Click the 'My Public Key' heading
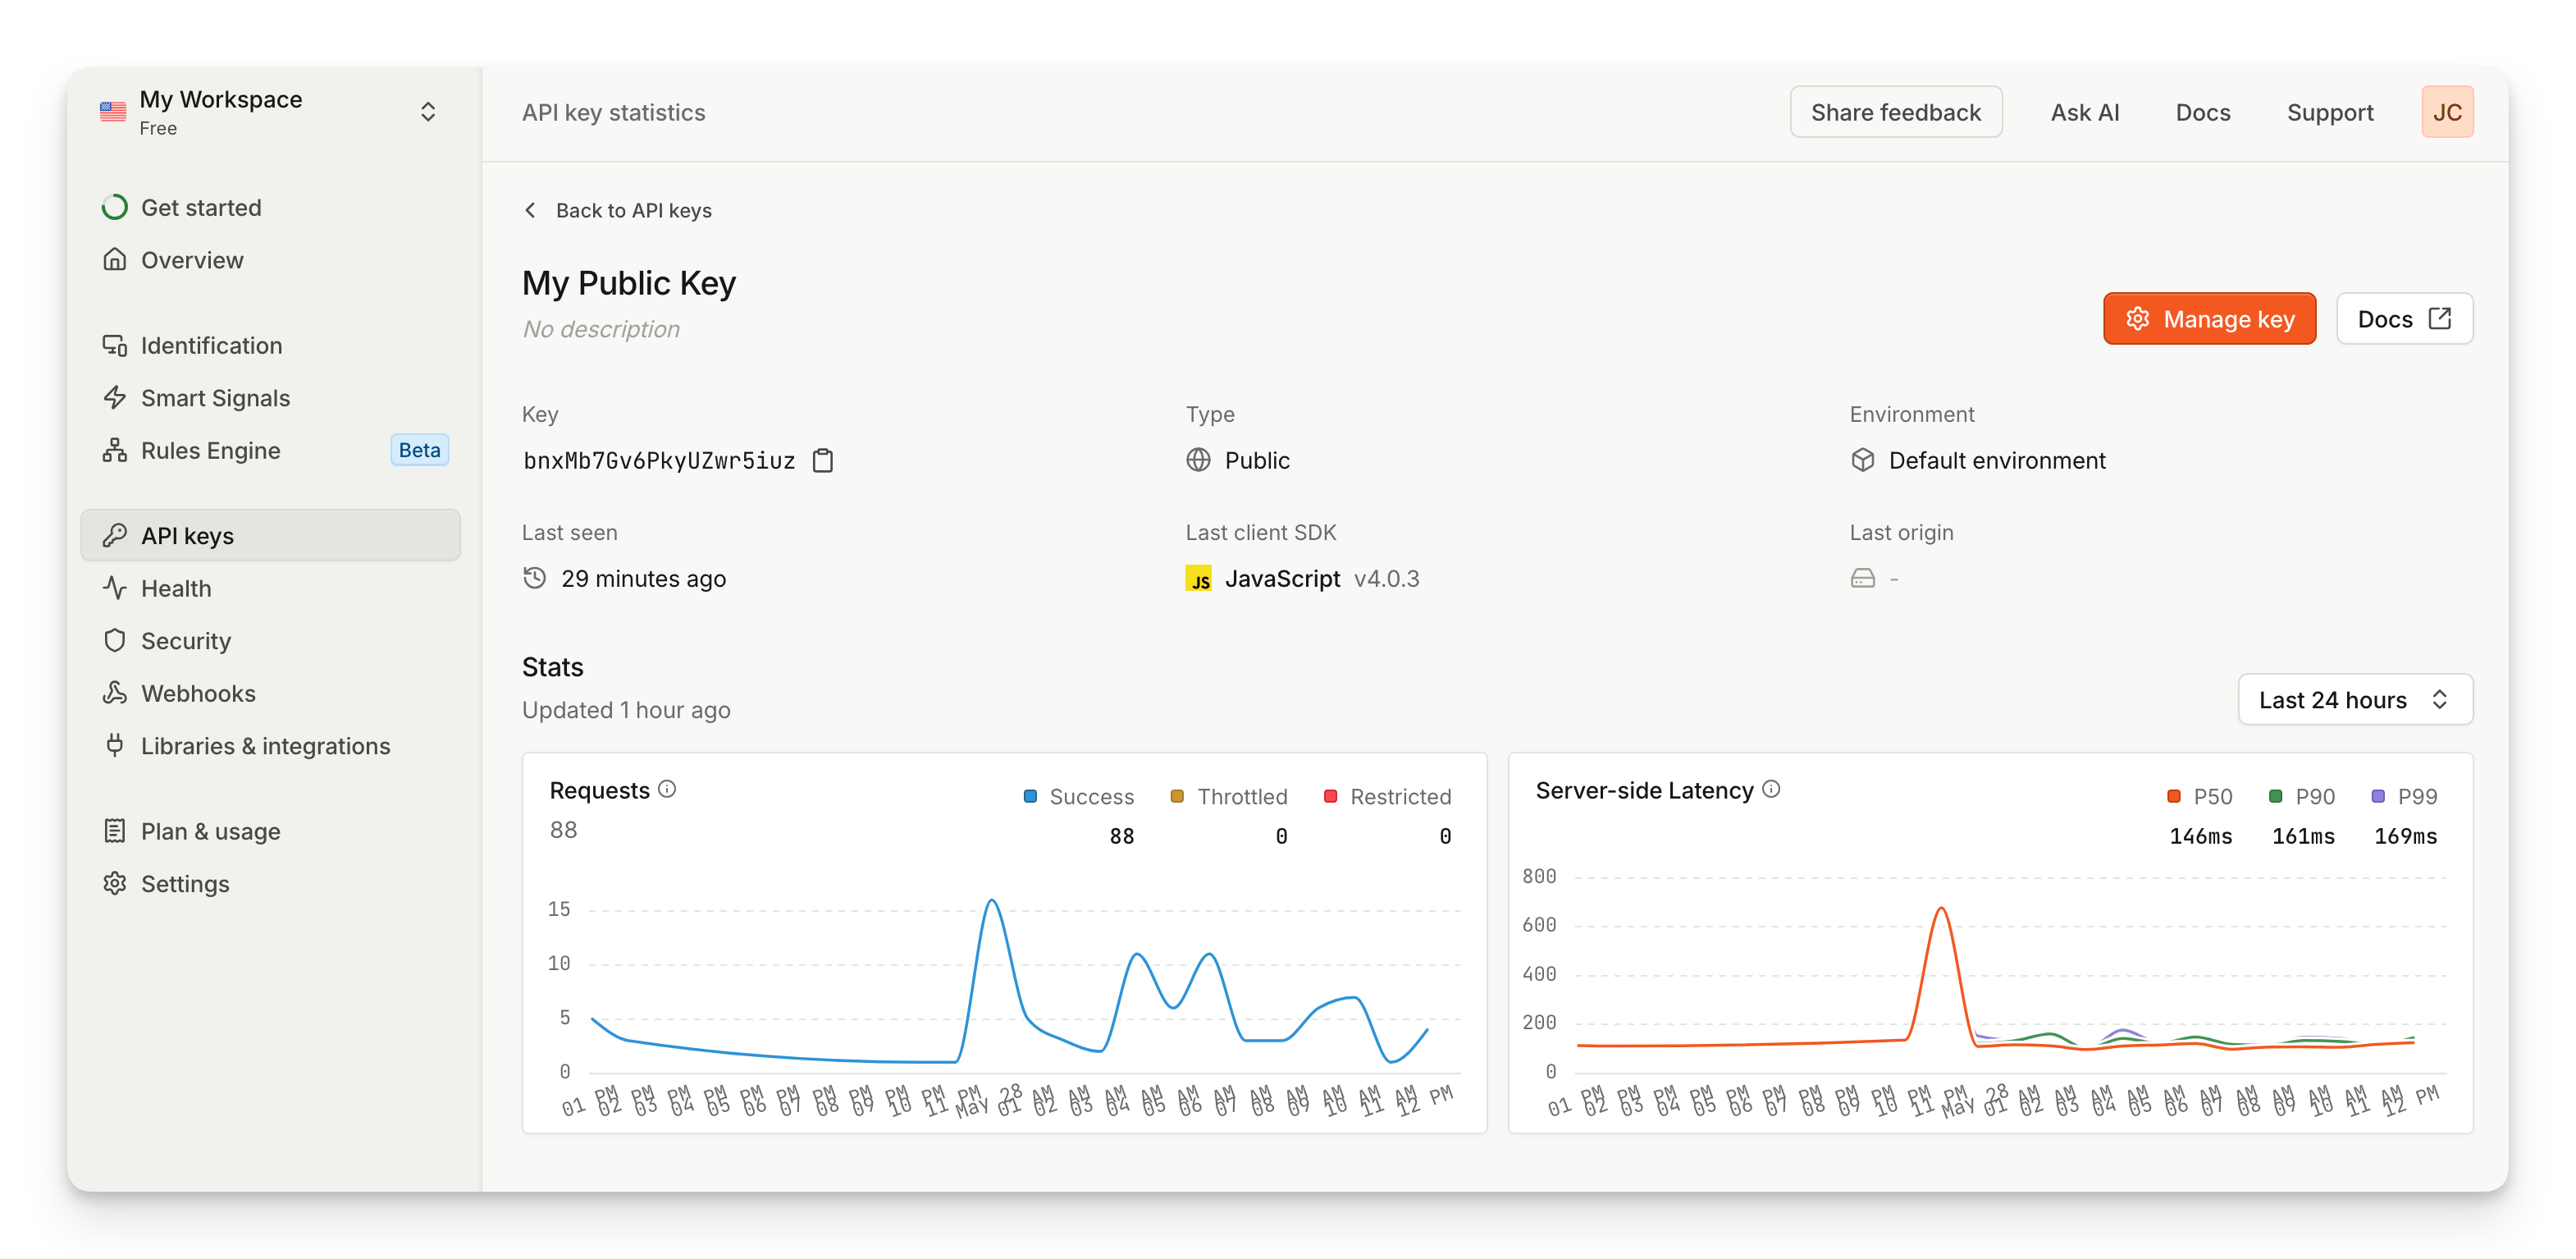Image resolution: width=2576 pixels, height=1259 pixels. [x=629, y=283]
